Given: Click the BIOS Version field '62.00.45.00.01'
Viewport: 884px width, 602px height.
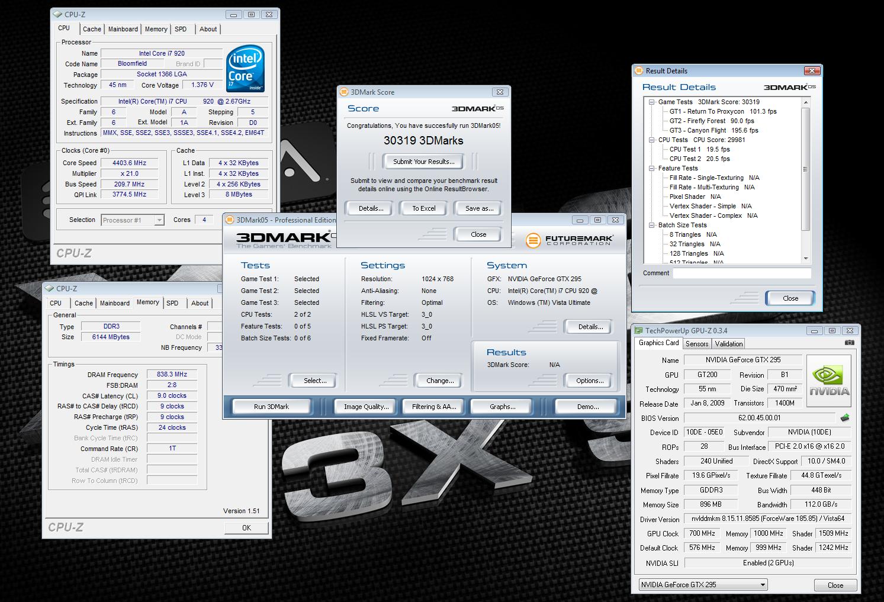Looking at the screenshot, I should tap(760, 418).
